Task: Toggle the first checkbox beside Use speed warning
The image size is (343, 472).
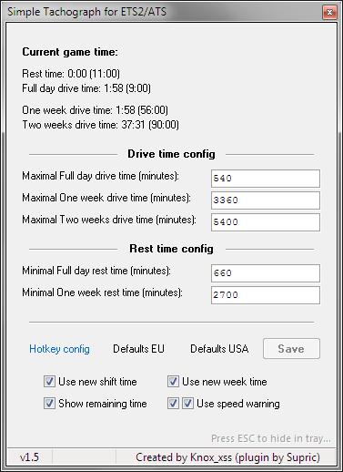Action: (x=173, y=404)
